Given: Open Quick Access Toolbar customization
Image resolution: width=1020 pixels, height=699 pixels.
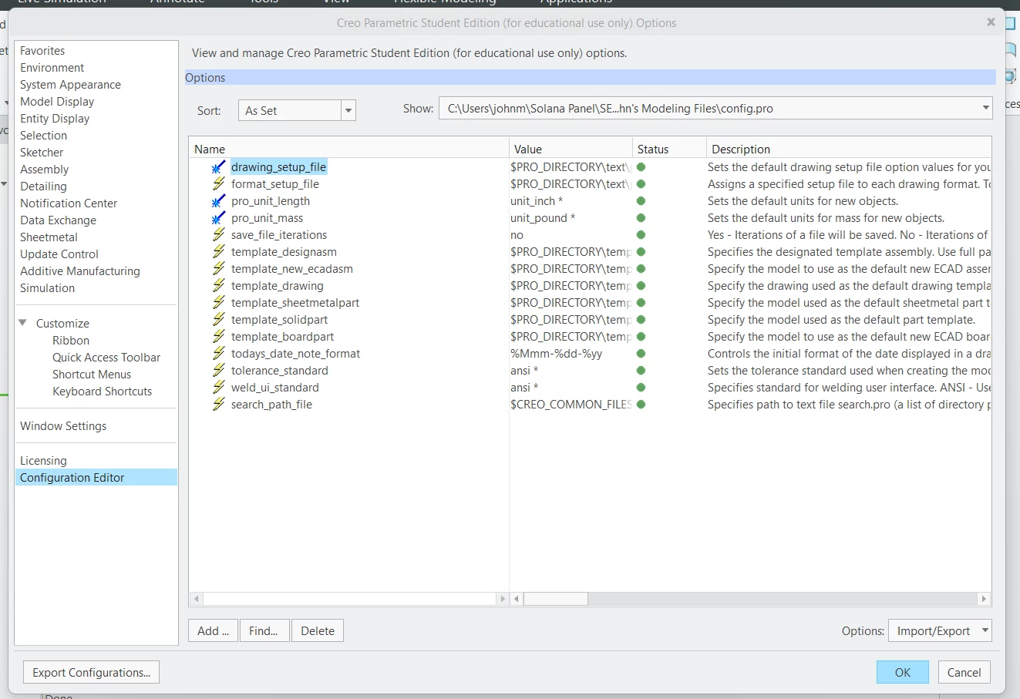Looking at the screenshot, I should pyautogui.click(x=106, y=358).
